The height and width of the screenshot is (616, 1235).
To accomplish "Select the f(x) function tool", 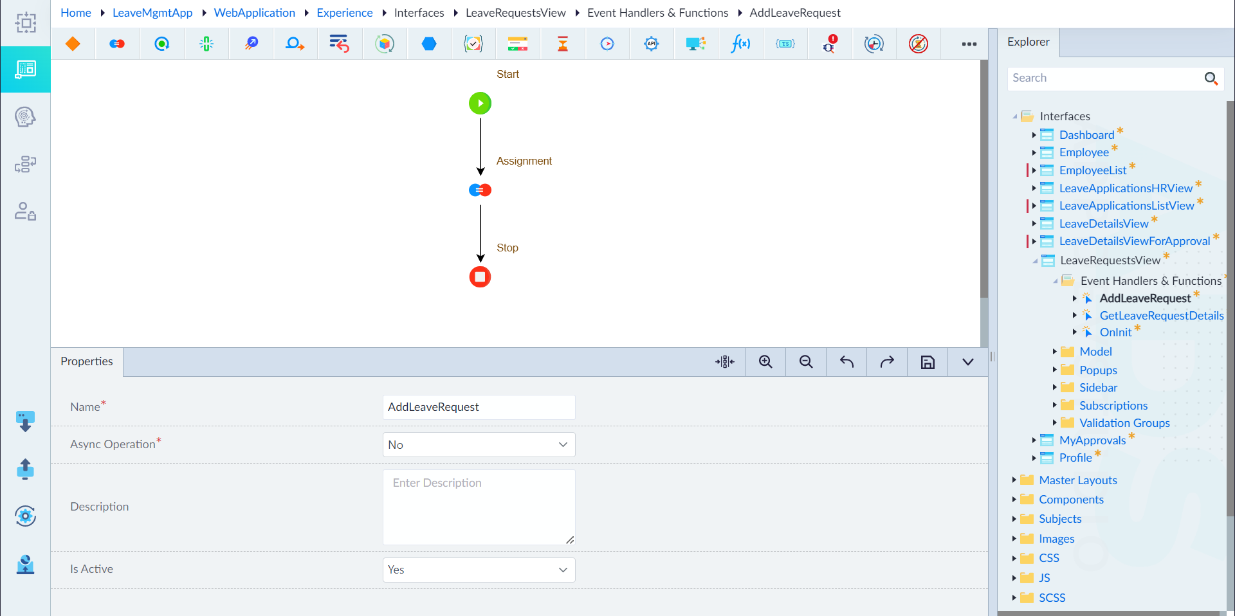I will tap(740, 44).
